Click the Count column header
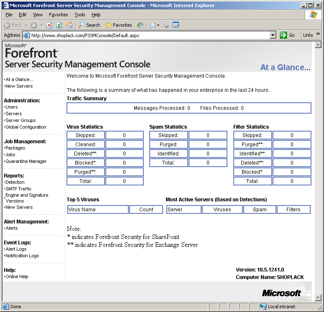Image resolution: width=324 pixels, height=312 pixels. click(x=146, y=209)
